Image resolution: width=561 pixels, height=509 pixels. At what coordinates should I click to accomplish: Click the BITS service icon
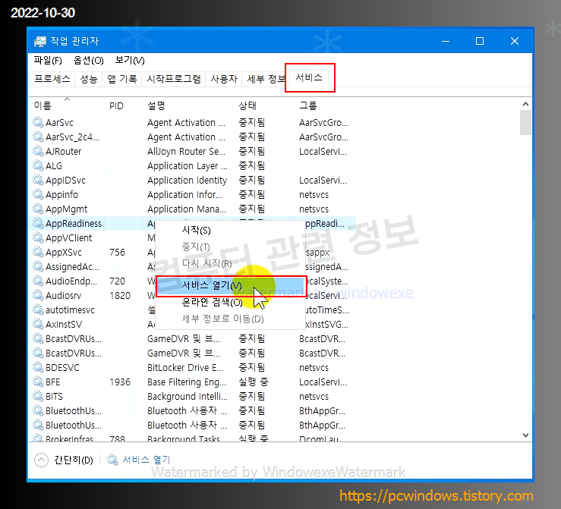(x=38, y=396)
